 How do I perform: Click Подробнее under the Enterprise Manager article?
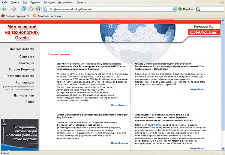click(x=119, y=143)
